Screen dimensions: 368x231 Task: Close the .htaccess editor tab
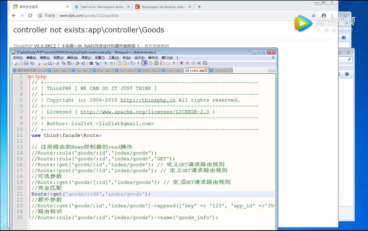pos(230,70)
